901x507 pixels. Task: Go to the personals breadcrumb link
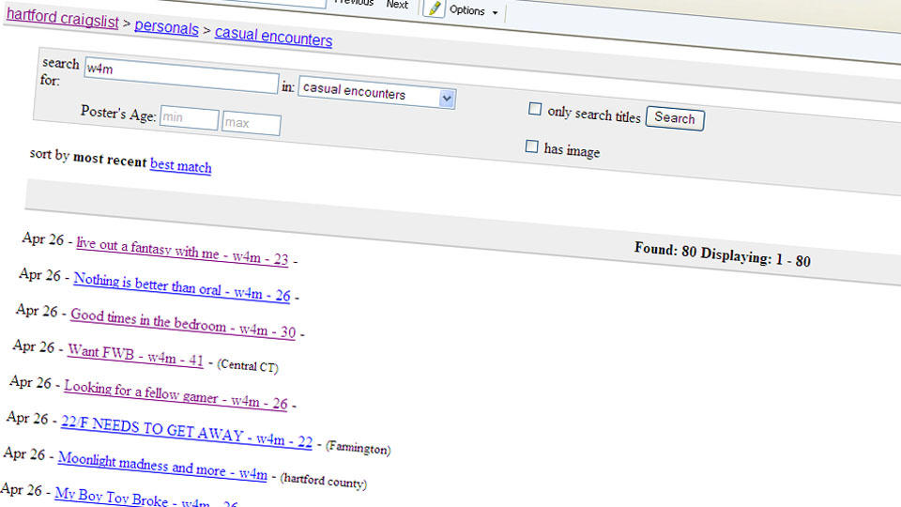[167, 27]
